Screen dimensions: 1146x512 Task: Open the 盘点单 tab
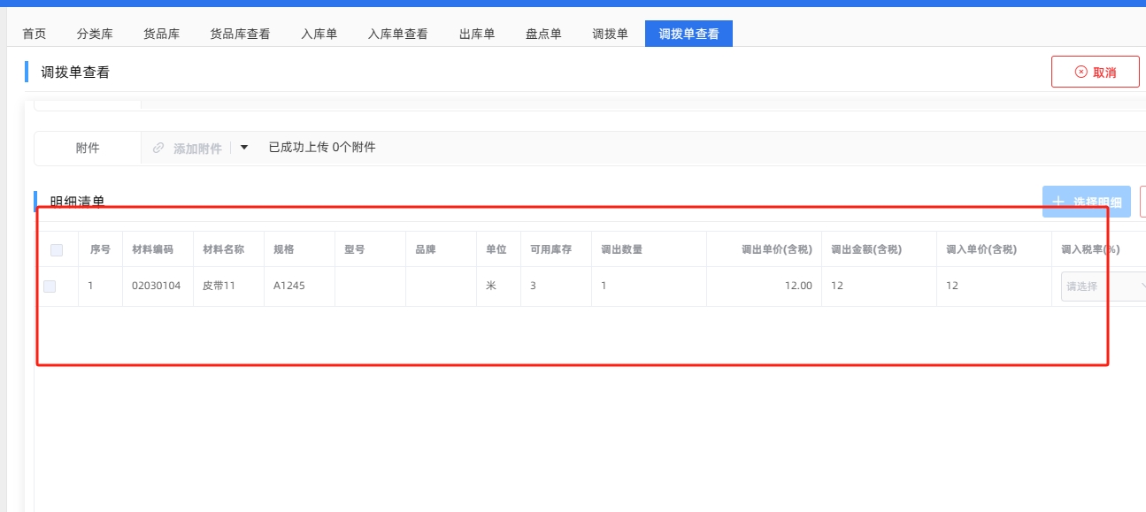(543, 34)
